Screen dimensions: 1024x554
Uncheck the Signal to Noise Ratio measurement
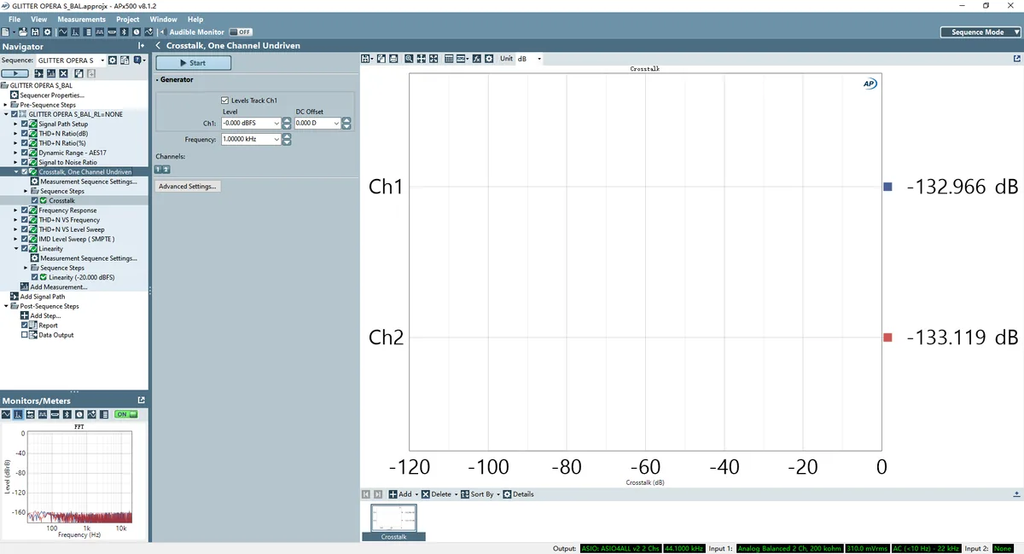click(x=25, y=162)
